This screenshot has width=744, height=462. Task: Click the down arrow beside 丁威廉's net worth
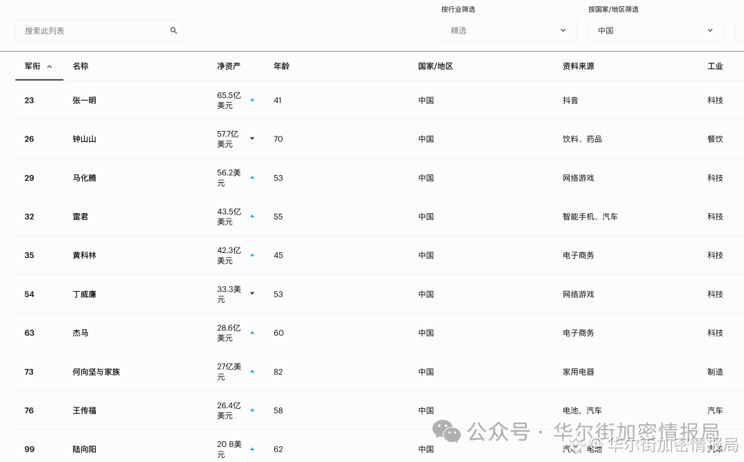[252, 293]
